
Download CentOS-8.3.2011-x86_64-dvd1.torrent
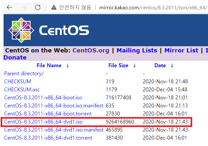point(48,138)
